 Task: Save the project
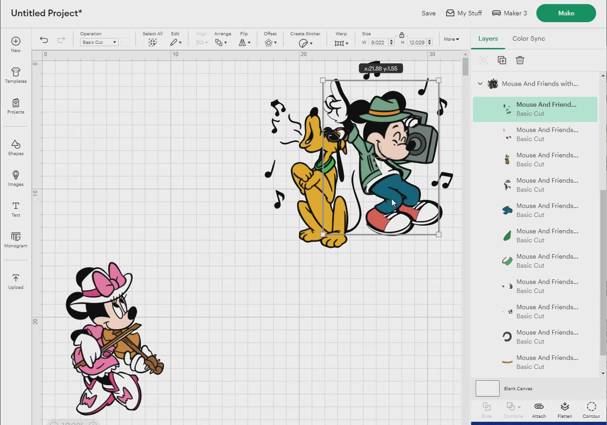coord(429,13)
